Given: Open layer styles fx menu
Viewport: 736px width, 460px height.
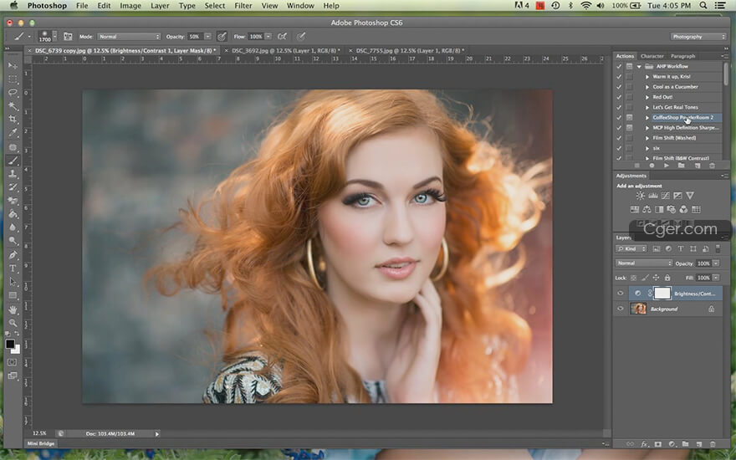Looking at the screenshot, I should (645, 443).
